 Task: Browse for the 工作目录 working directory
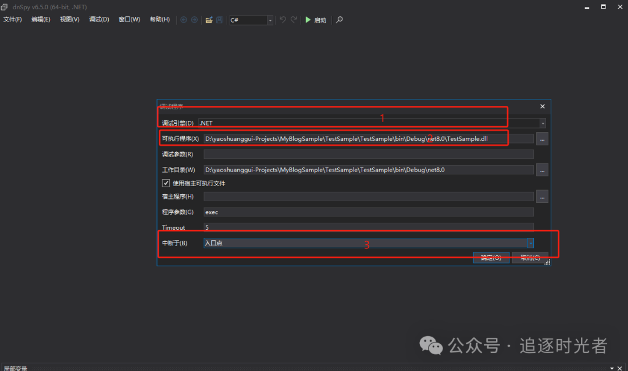pyautogui.click(x=542, y=170)
